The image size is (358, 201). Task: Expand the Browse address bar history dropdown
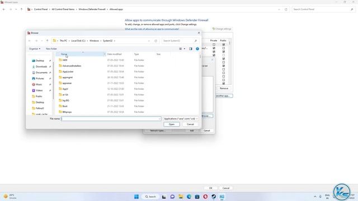coord(149,41)
